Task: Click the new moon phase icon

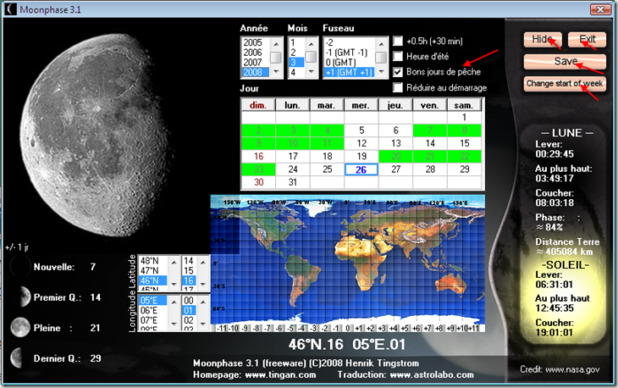Action: 19,268
